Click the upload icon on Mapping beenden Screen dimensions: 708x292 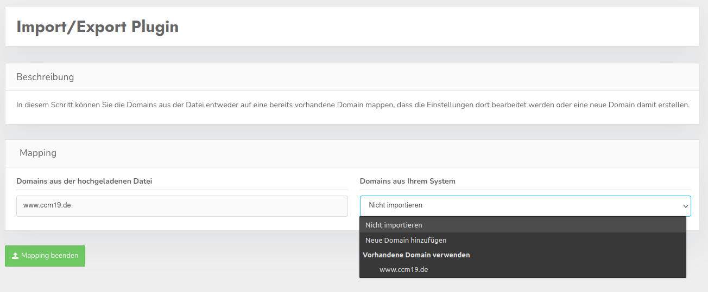tap(15, 256)
